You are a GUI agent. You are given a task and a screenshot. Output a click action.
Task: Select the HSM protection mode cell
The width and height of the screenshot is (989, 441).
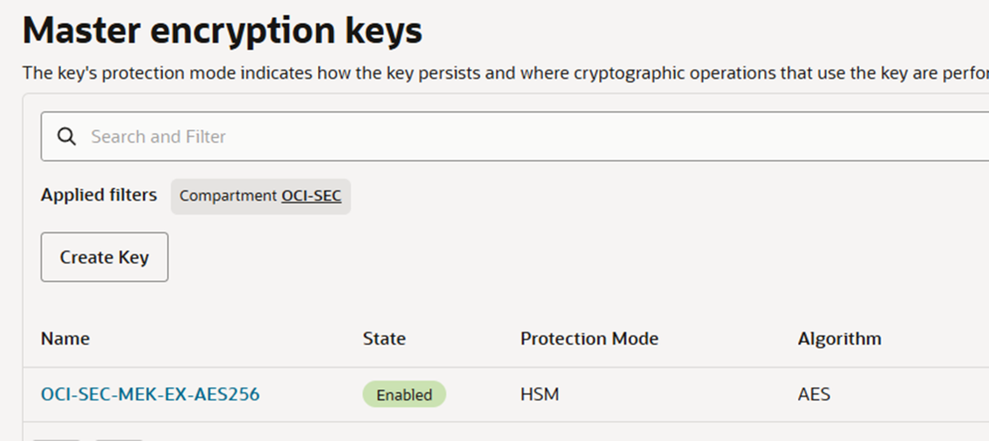pos(540,395)
